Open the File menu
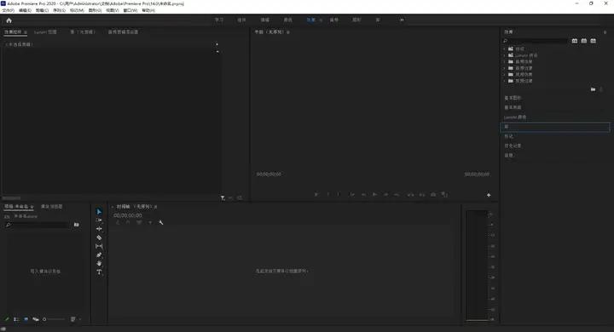The height and width of the screenshot is (332, 614). point(8,10)
